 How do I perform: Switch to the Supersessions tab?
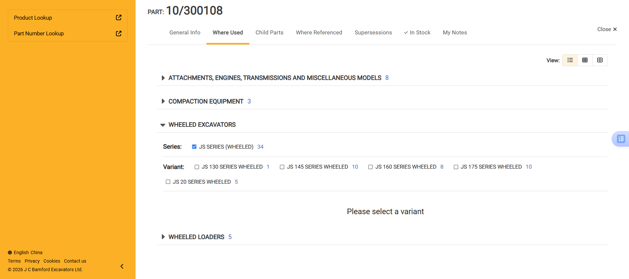[373, 32]
